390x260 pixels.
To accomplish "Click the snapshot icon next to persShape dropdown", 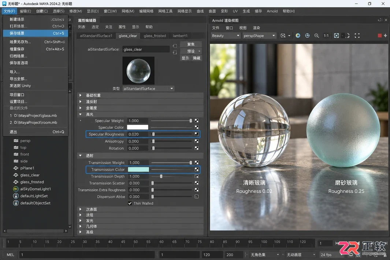I will pos(283,36).
